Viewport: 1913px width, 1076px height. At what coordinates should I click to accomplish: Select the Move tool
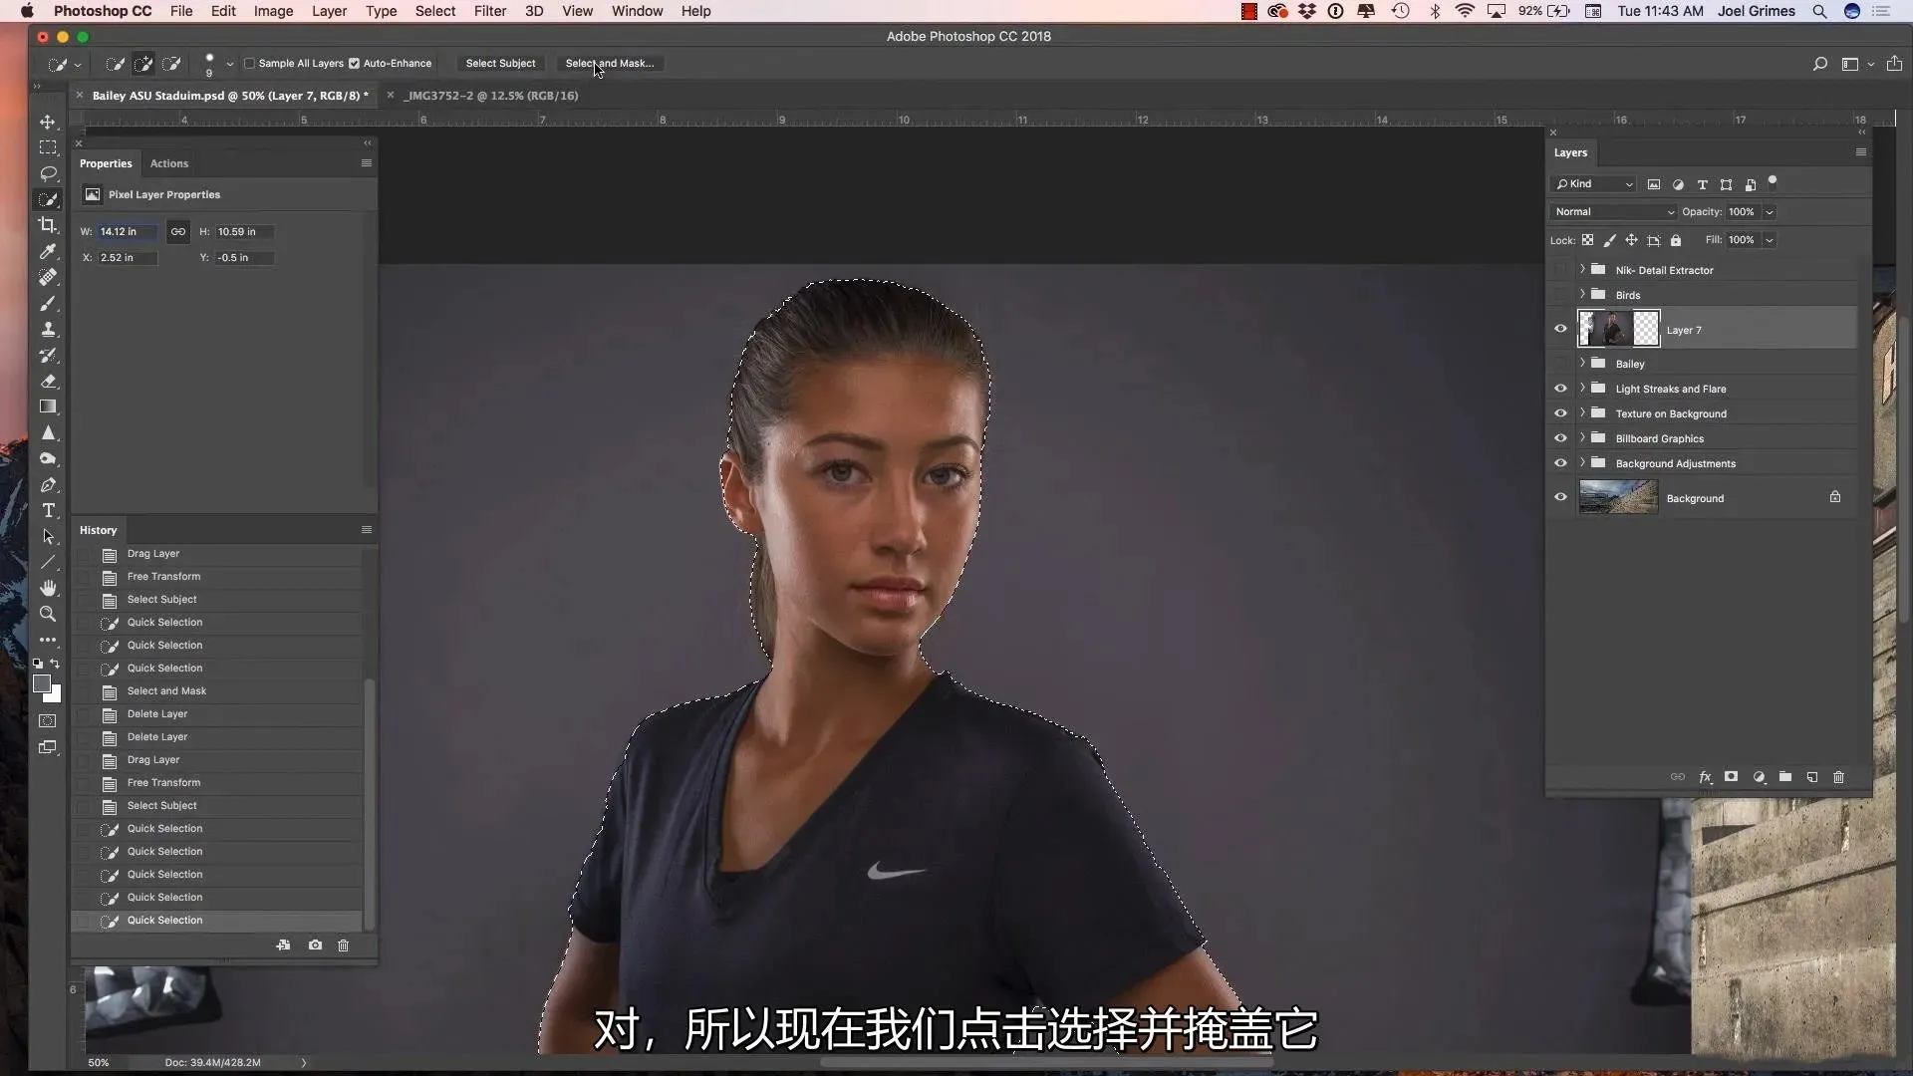[48, 122]
